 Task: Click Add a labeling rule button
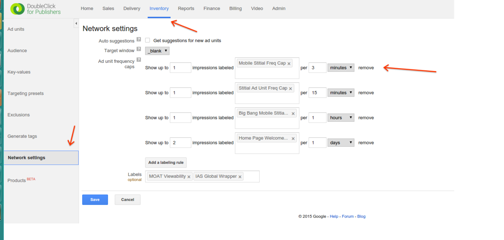(x=166, y=162)
